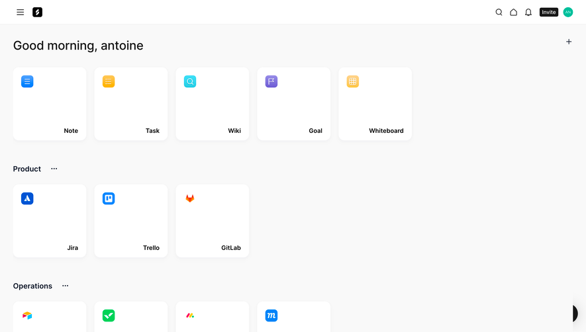Click the Wiki card label
586x332 pixels.
(234, 131)
